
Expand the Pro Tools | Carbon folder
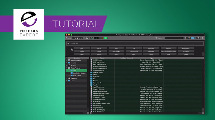tap(69, 73)
